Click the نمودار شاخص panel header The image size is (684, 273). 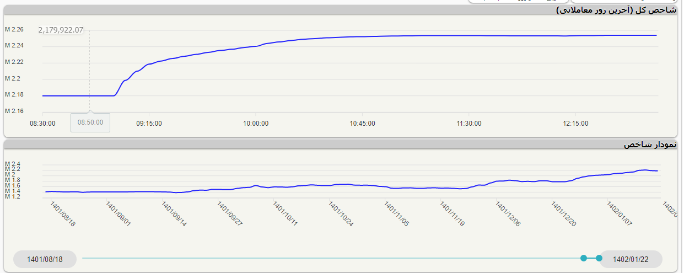click(650, 144)
